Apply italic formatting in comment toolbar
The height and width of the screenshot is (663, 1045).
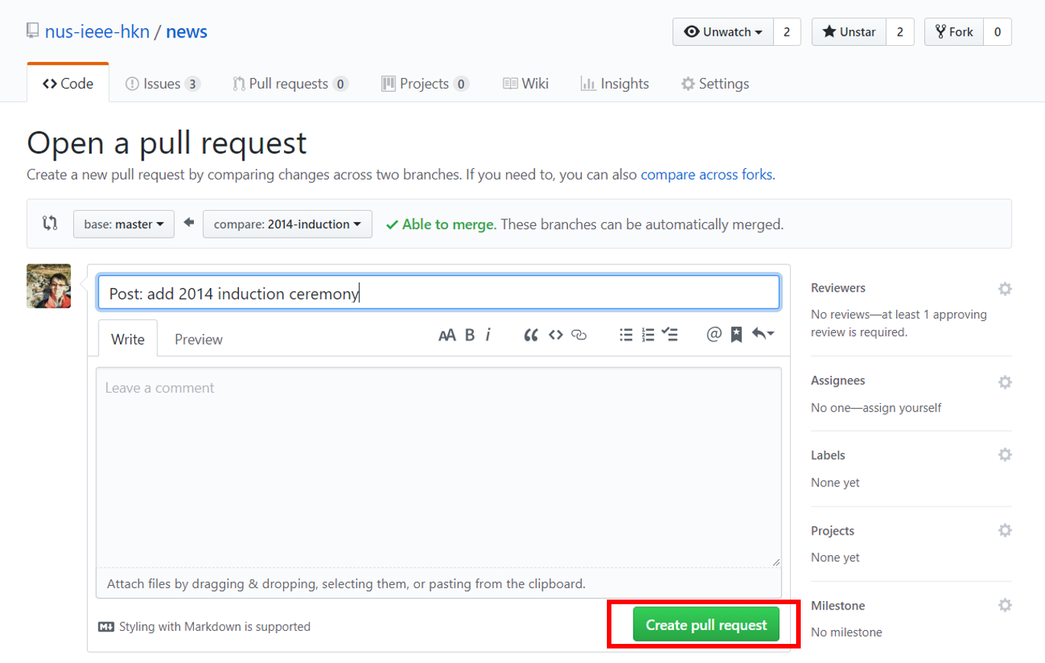point(488,335)
